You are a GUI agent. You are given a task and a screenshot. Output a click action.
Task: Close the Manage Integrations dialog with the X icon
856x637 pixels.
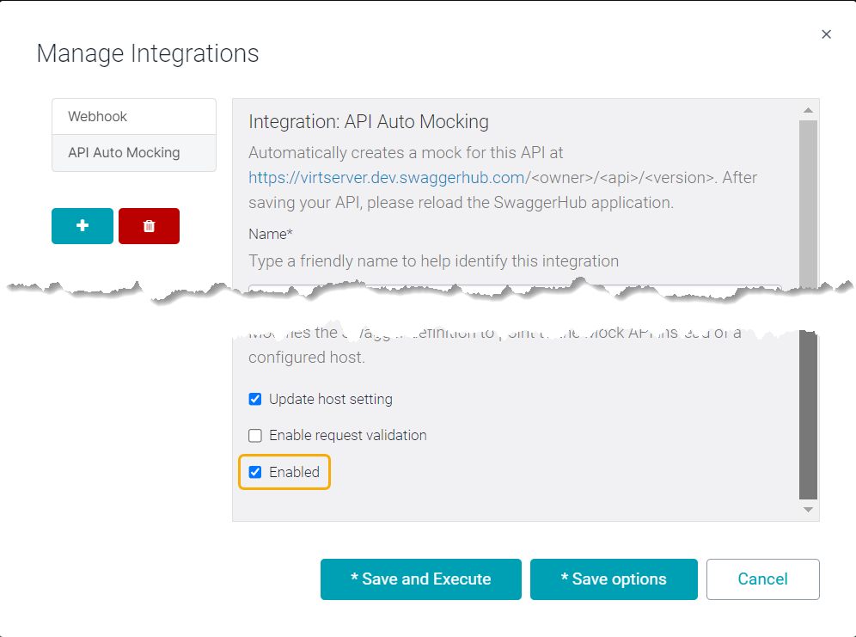pos(826,34)
